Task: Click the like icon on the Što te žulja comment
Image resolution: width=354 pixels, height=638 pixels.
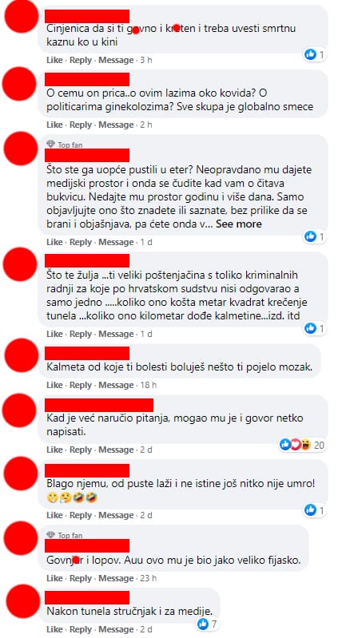Action: 310,328
